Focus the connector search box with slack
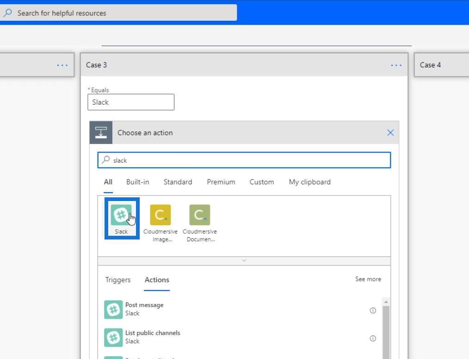Image resolution: width=469 pixels, height=359 pixels. pyautogui.click(x=244, y=160)
